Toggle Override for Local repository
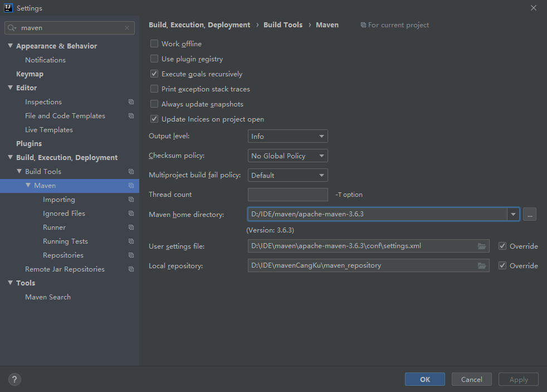 point(502,265)
